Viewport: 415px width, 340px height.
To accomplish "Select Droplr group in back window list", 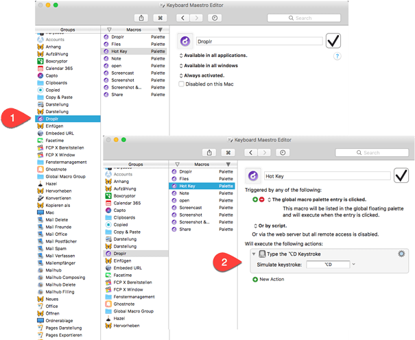I will coord(68,119).
